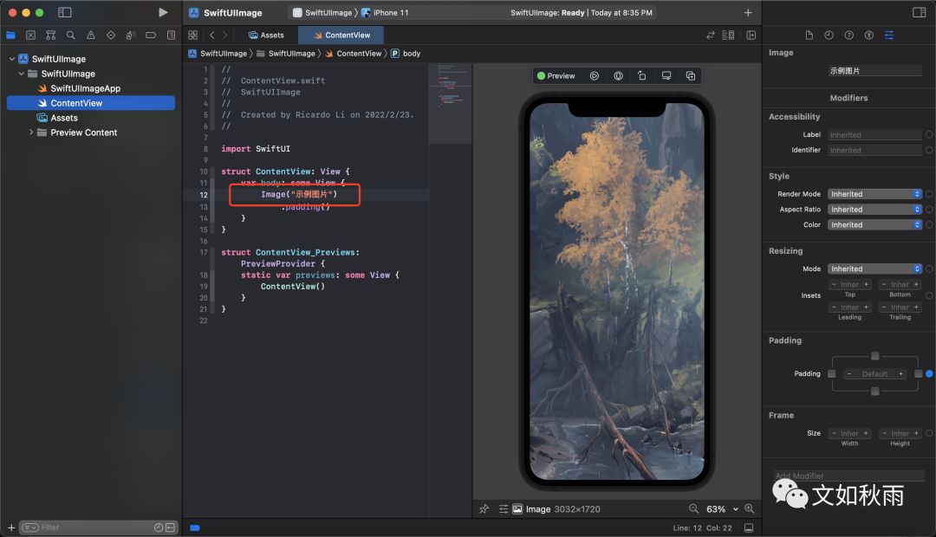Toggle the trailing padding edge checkbox
Image resolution: width=936 pixels, height=537 pixels.
coord(919,374)
